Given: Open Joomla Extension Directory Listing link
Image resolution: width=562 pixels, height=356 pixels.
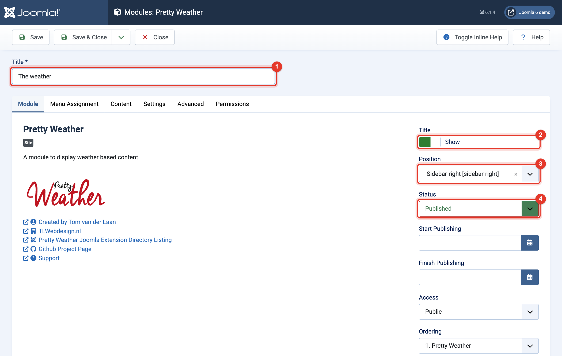Looking at the screenshot, I should [x=105, y=240].
